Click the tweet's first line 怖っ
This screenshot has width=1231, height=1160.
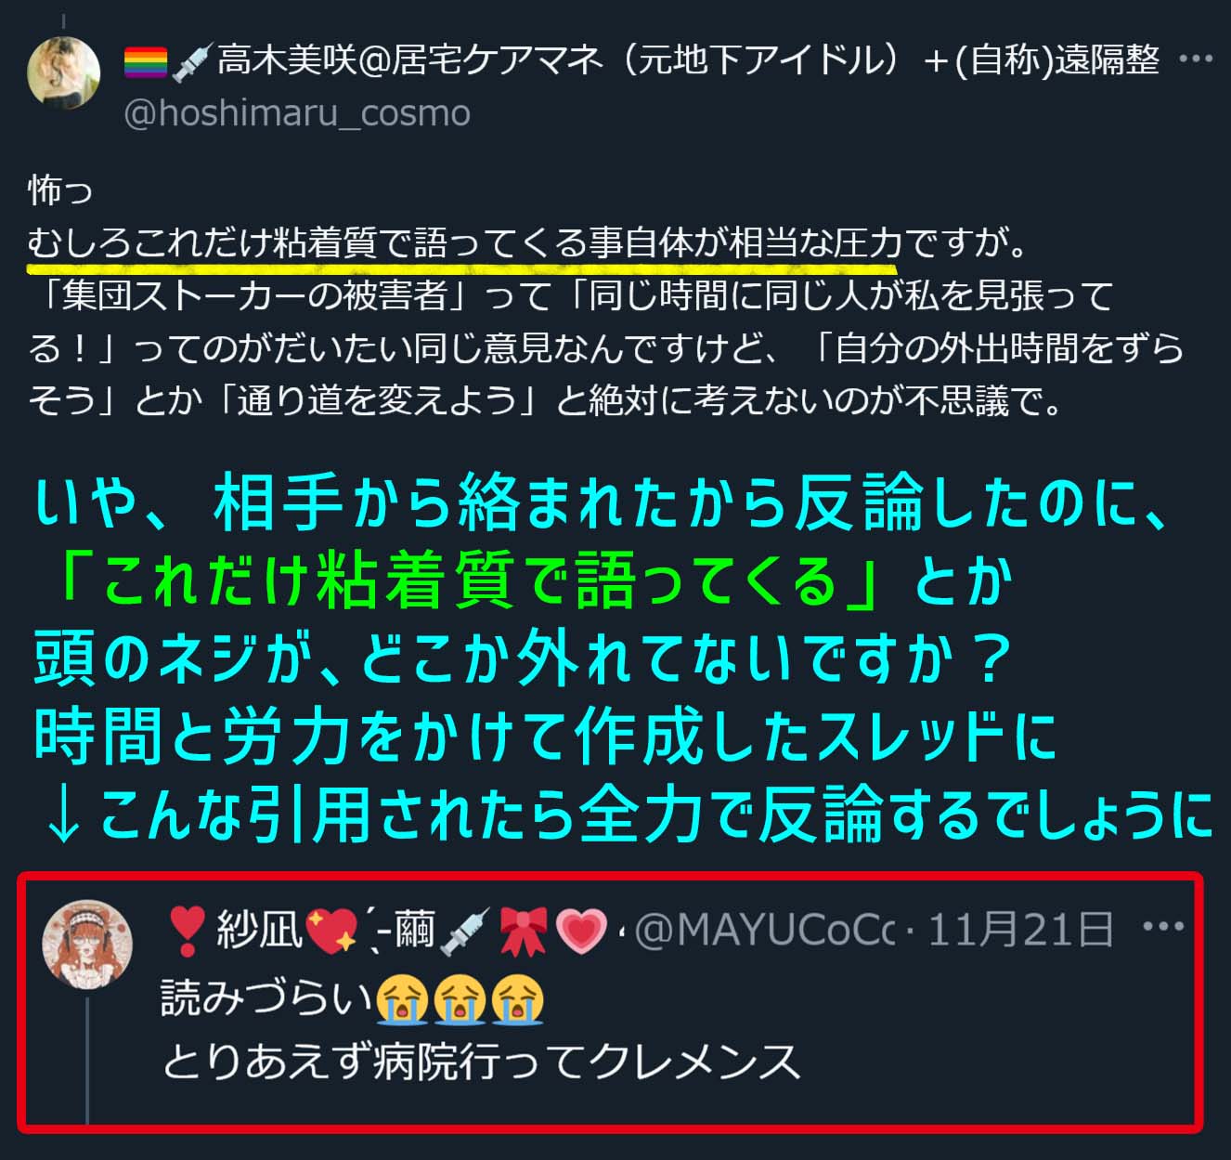61,189
